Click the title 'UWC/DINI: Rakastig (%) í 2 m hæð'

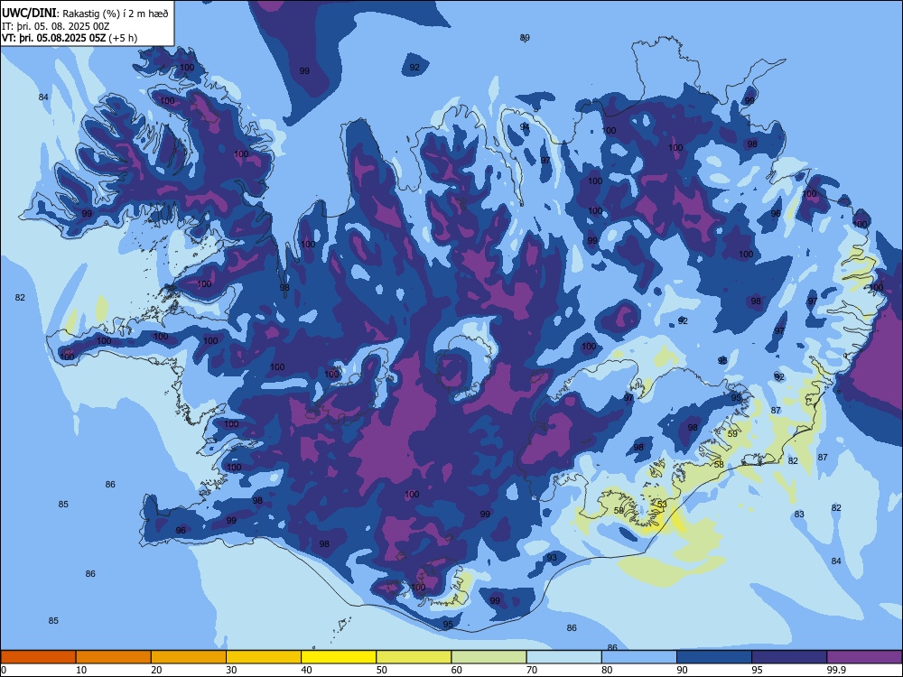85,14
